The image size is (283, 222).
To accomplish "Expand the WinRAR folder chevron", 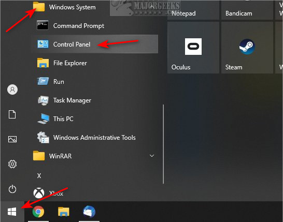I will point(152,156).
